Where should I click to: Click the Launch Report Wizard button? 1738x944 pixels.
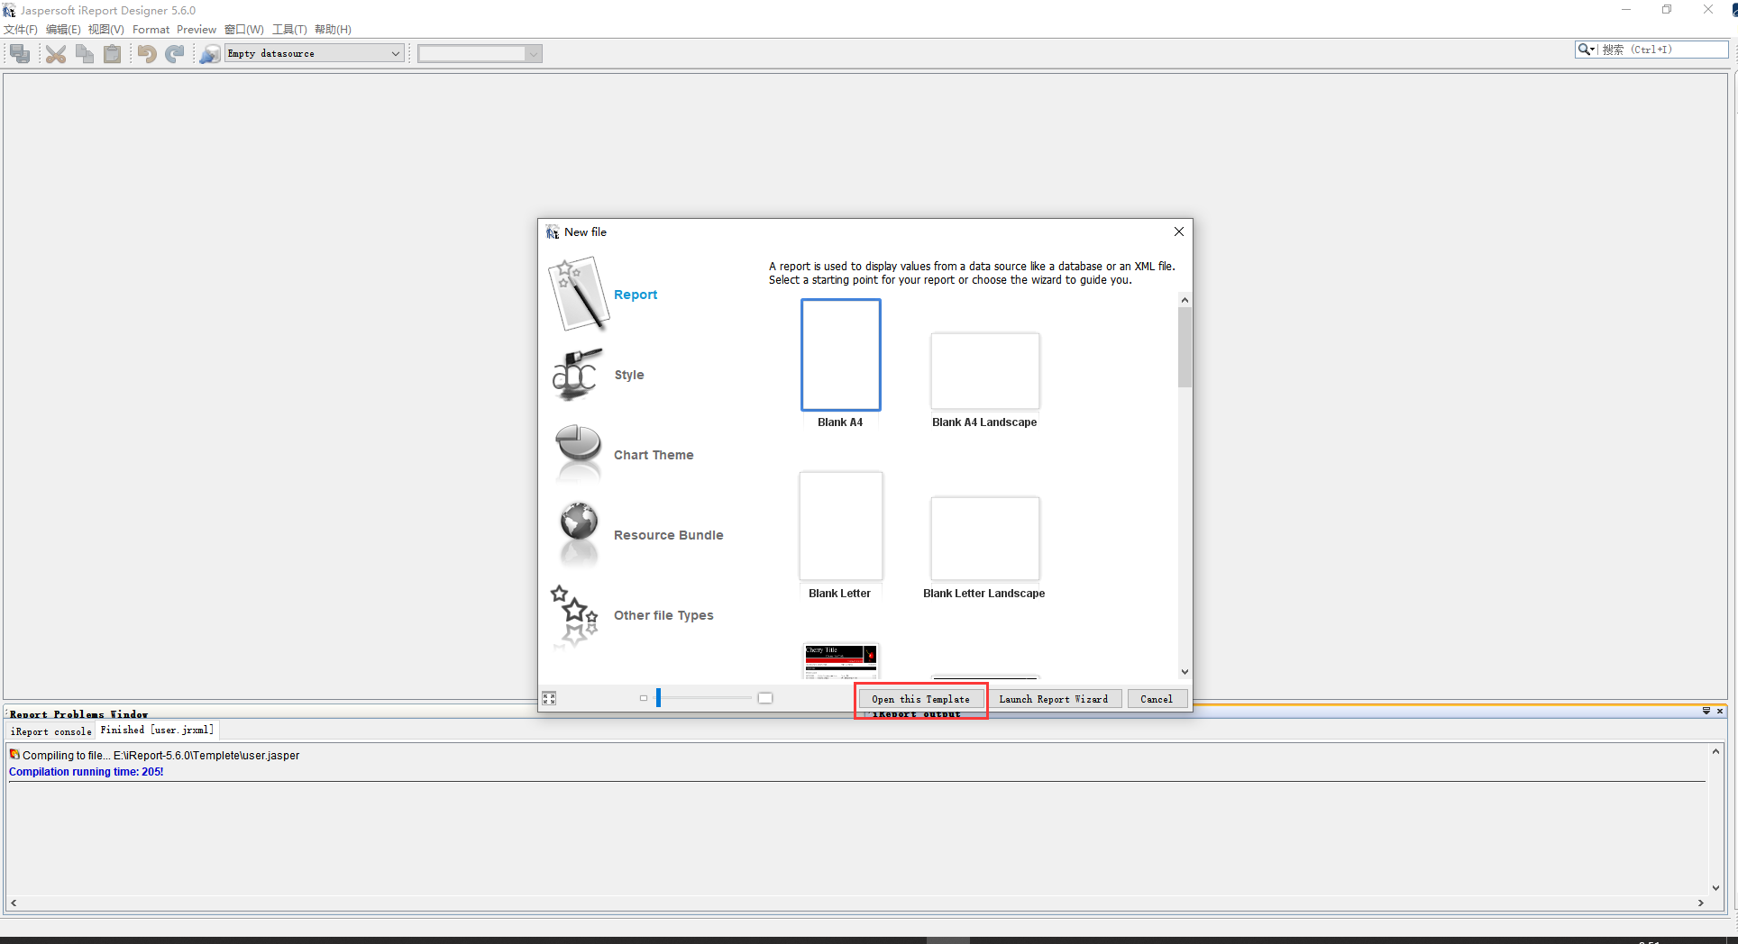click(x=1055, y=699)
